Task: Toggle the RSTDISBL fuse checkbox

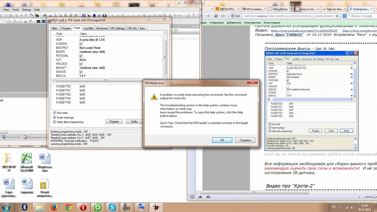Action: coord(81,56)
